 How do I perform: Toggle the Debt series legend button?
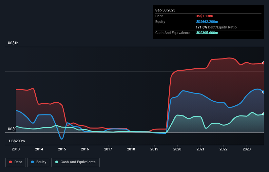16,162
